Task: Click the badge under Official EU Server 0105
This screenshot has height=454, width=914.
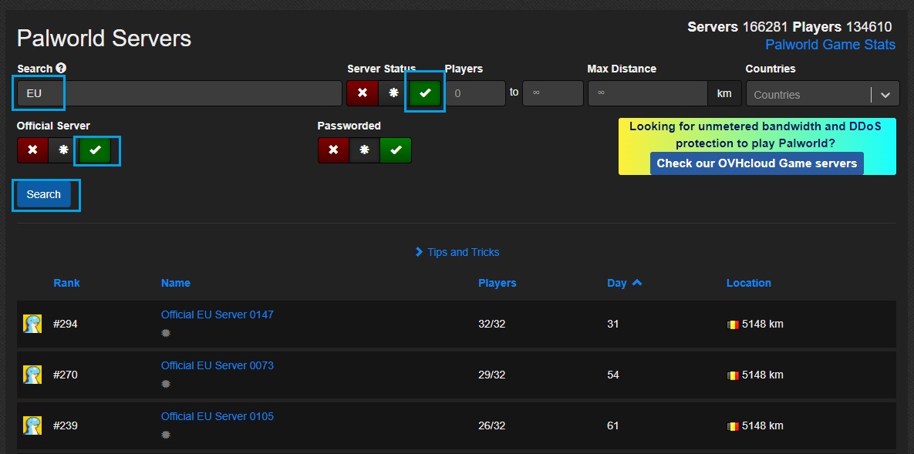Action: pos(166,435)
